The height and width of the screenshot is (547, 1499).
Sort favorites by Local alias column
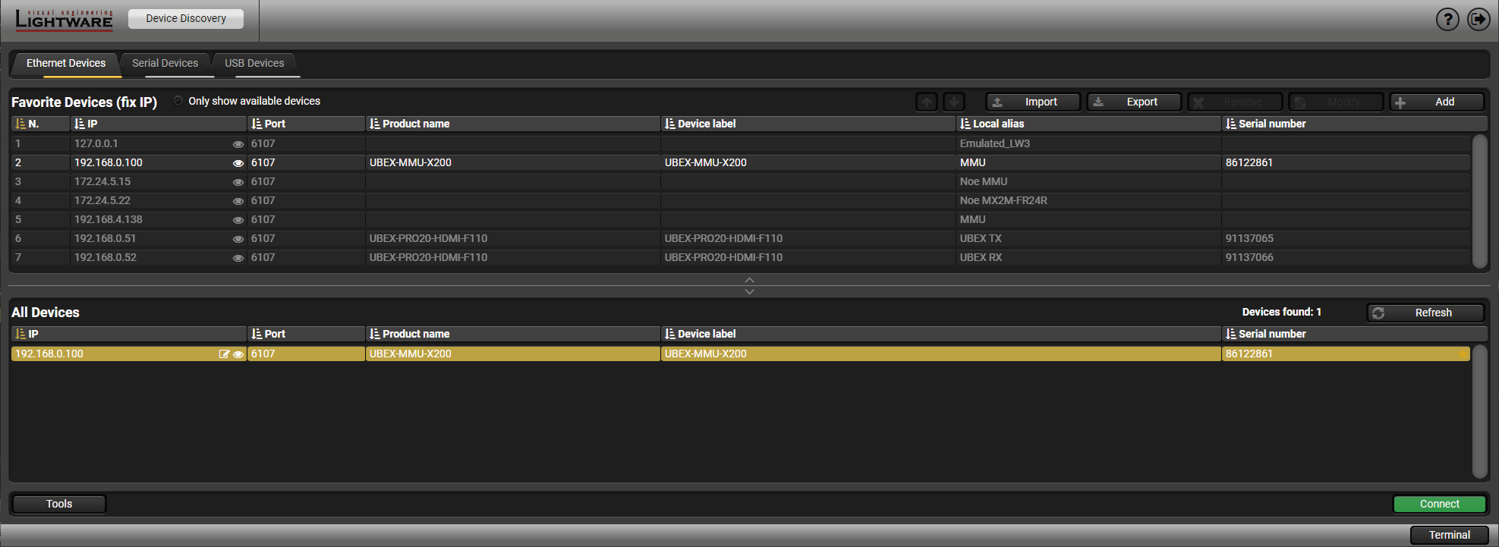[x=1088, y=124]
